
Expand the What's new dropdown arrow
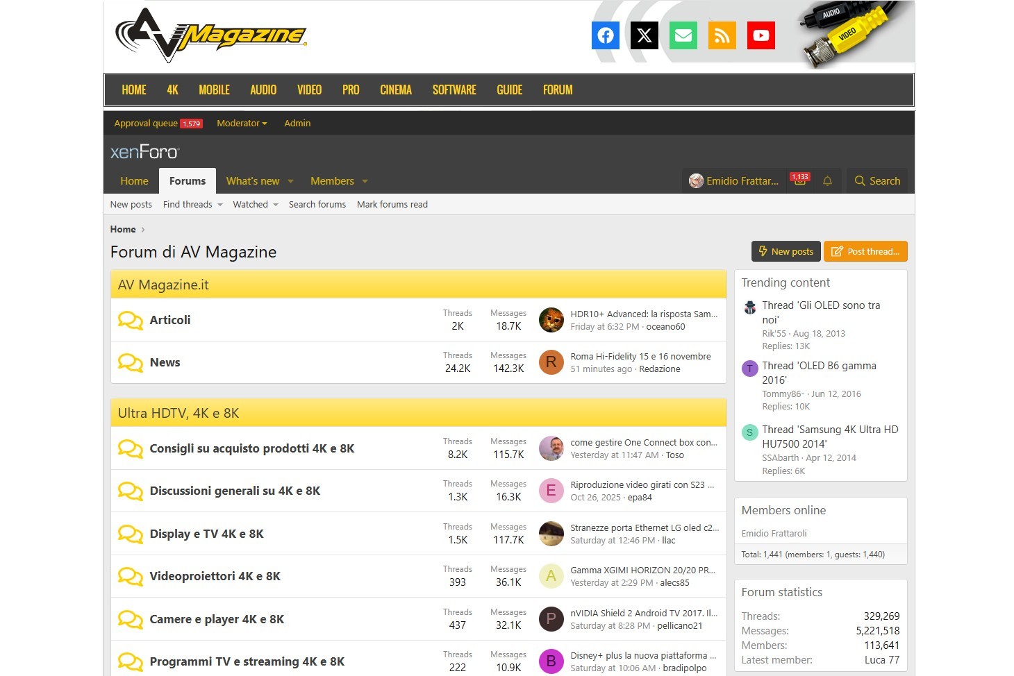(290, 181)
